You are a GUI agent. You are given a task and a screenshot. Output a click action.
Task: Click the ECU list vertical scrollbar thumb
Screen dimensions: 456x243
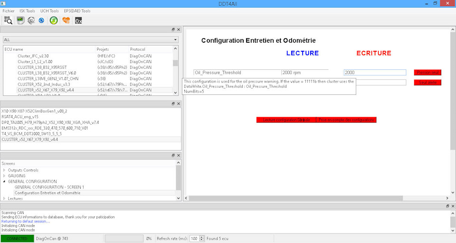[175, 63]
